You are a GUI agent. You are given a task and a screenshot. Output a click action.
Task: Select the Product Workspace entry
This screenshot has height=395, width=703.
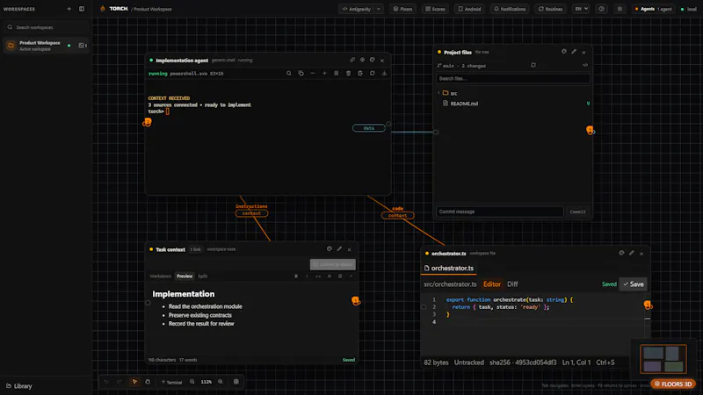[x=46, y=46]
